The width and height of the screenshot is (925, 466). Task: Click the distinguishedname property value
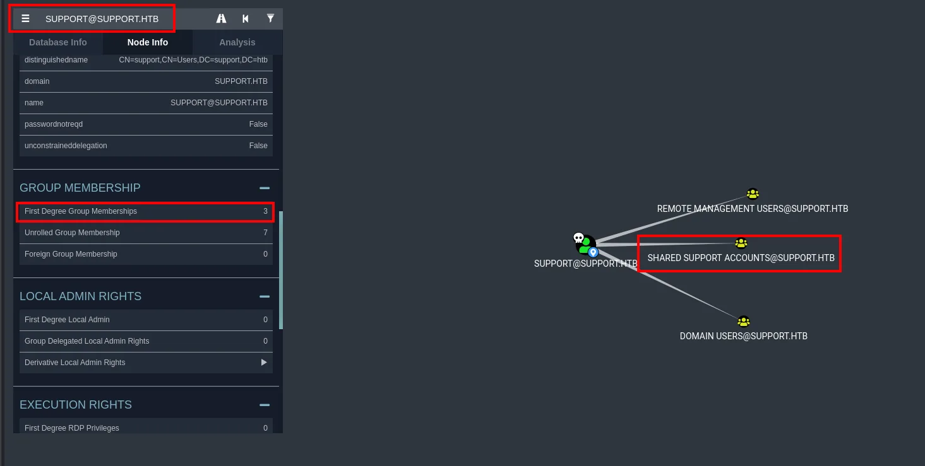point(193,60)
